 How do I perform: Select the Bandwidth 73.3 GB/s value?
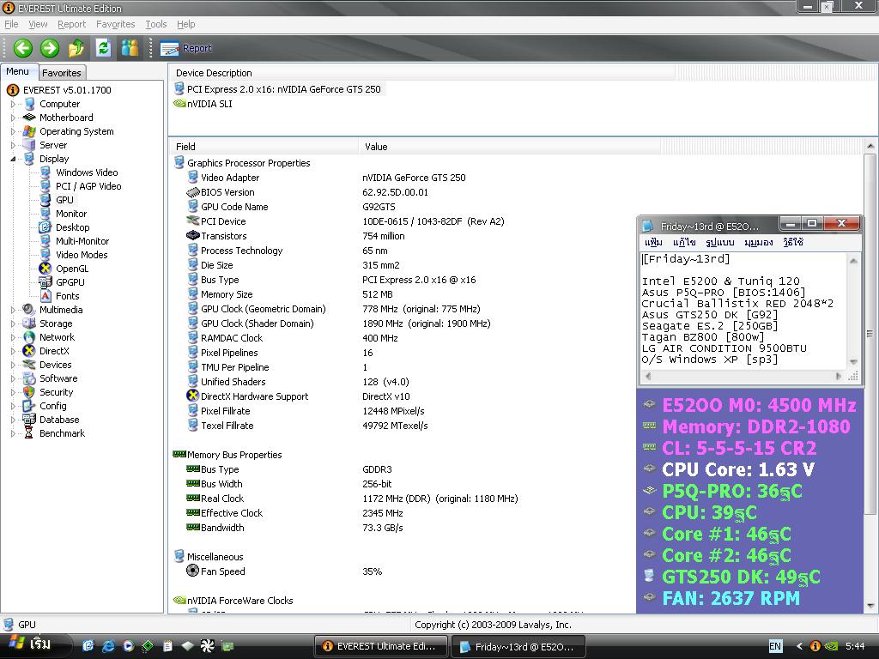[x=383, y=528]
